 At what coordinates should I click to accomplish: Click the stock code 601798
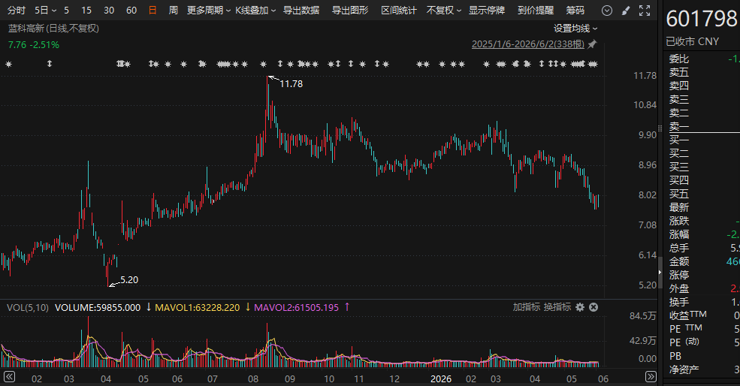pyautogui.click(x=701, y=19)
